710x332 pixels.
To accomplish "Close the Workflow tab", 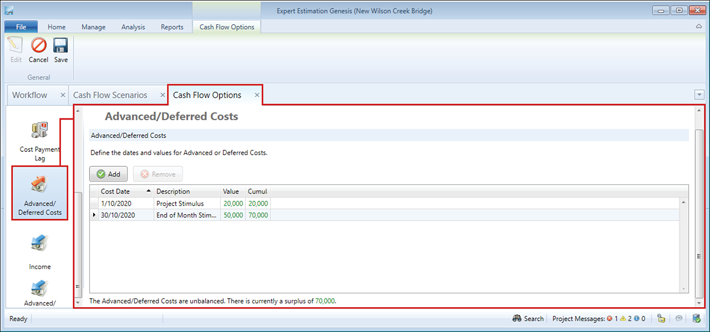I will pos(63,95).
